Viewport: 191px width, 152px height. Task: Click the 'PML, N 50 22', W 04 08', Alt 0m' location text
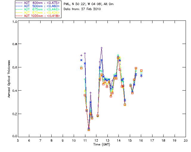[89, 4]
